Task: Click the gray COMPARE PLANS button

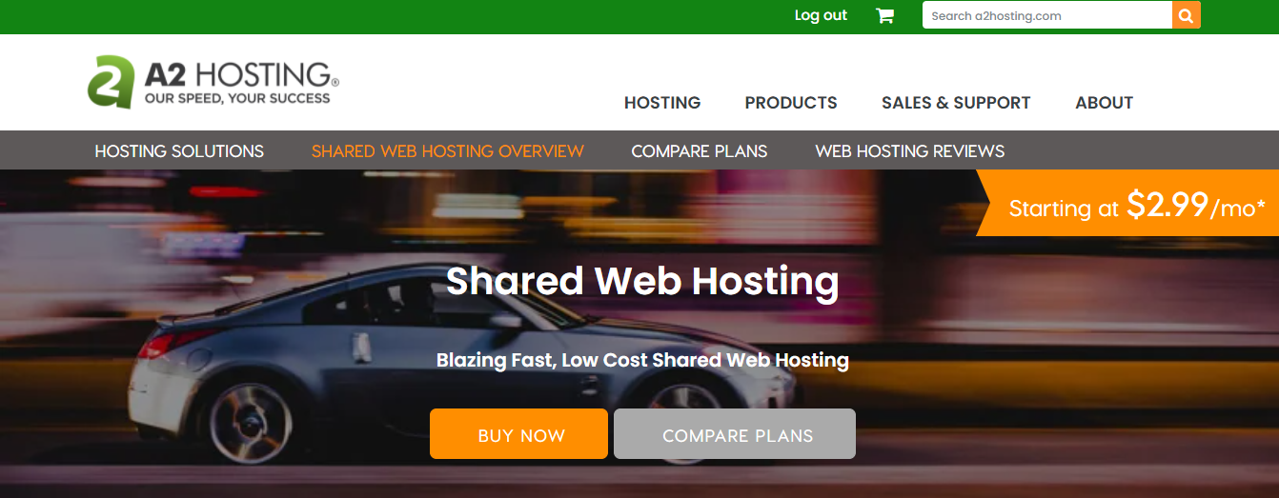Action: tap(735, 434)
